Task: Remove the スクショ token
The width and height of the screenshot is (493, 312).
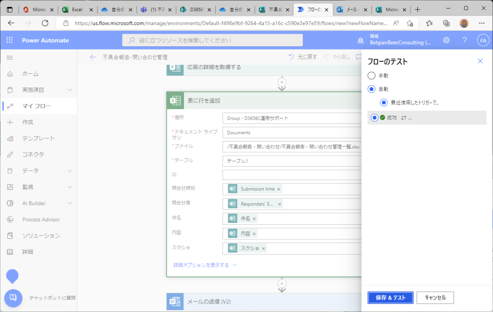Action: [x=263, y=248]
